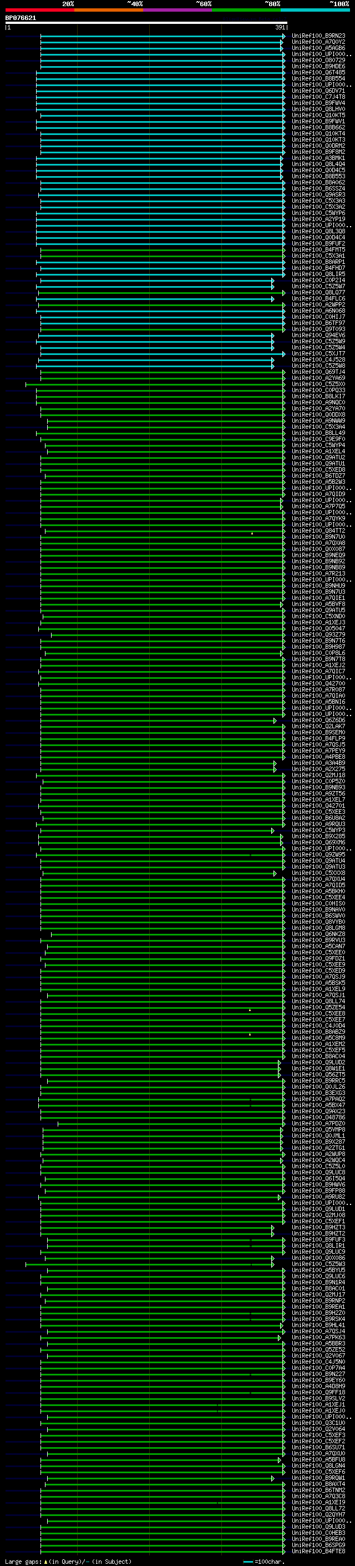The height and width of the screenshot is (1566, 355).
Task: Select hit label UniRef100_A9NQC0
Action: (x=318, y=402)
